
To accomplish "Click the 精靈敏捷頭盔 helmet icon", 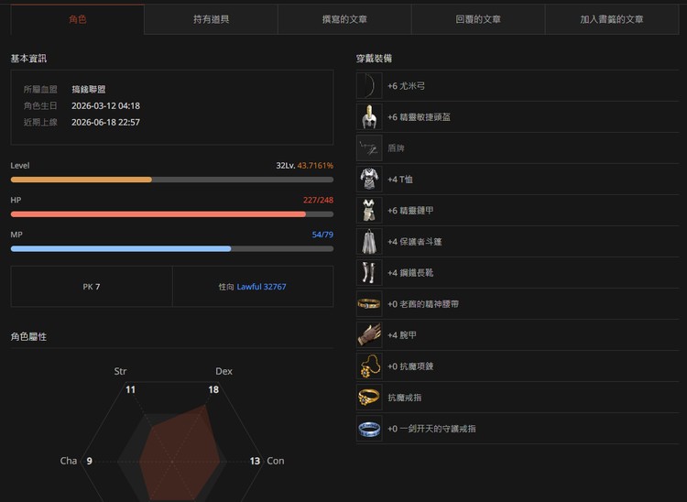I will click(x=369, y=117).
